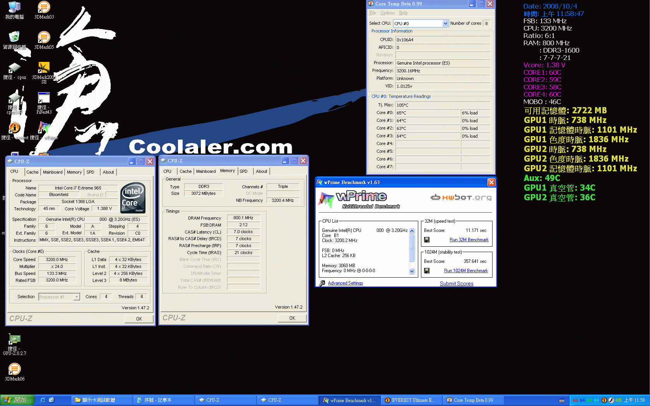Screen dimensions: 650x406
Task: Open the Select CPU dropdown in Core Temp
Action: [445, 24]
